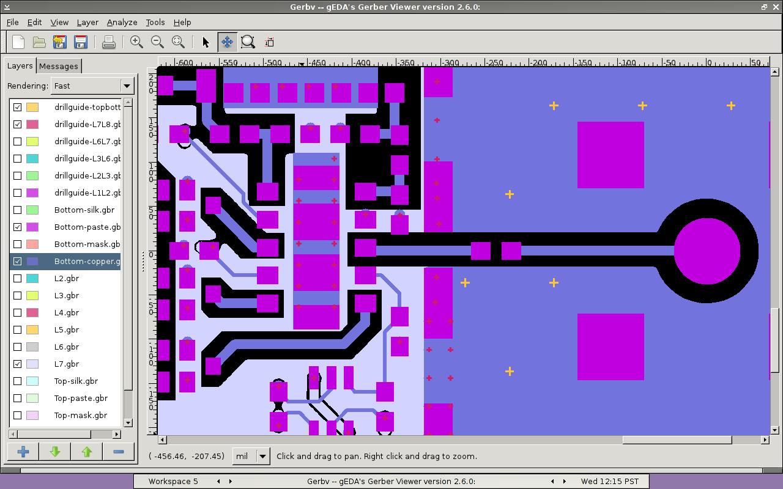The height and width of the screenshot is (489, 783).
Task: Enable the Bottom-silk.gbr layer checkbox
Action: (x=18, y=210)
